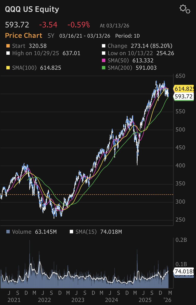The width and height of the screenshot is (196, 305).
Task: Select the -3.54 price change
Action: (x=48, y=25)
